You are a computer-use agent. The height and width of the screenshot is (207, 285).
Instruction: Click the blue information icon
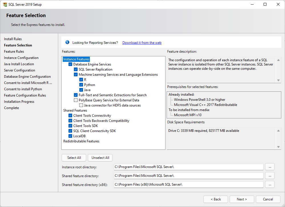67,42
